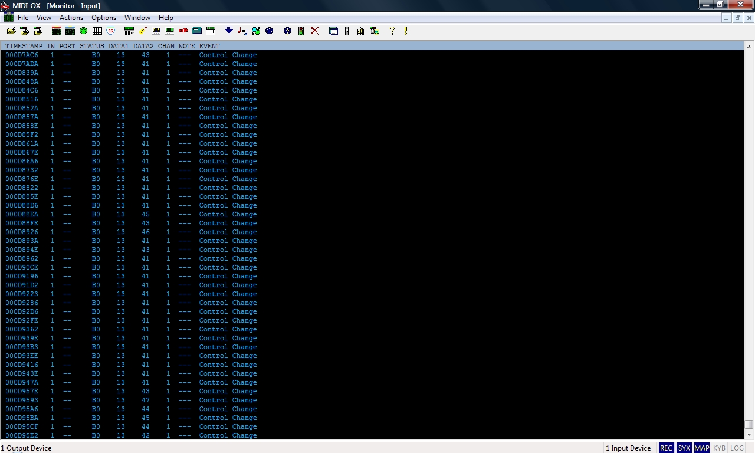The image size is (755, 453).
Task: Open the control panel faders icon
Action: click(129, 31)
